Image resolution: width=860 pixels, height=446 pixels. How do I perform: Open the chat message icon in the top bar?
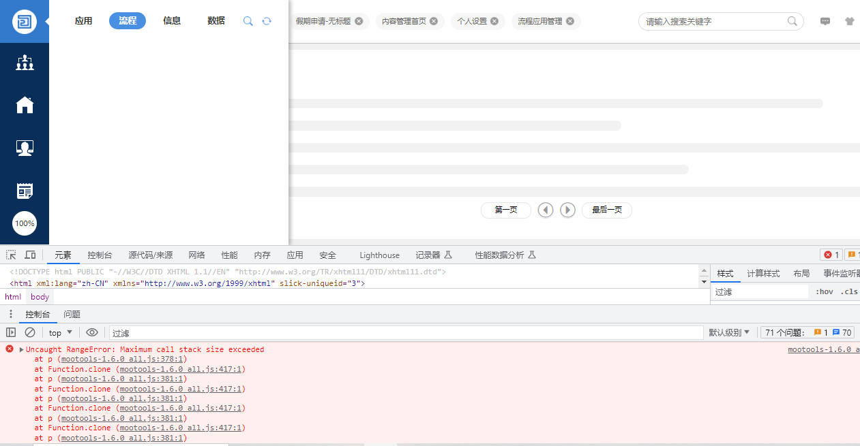coord(825,21)
